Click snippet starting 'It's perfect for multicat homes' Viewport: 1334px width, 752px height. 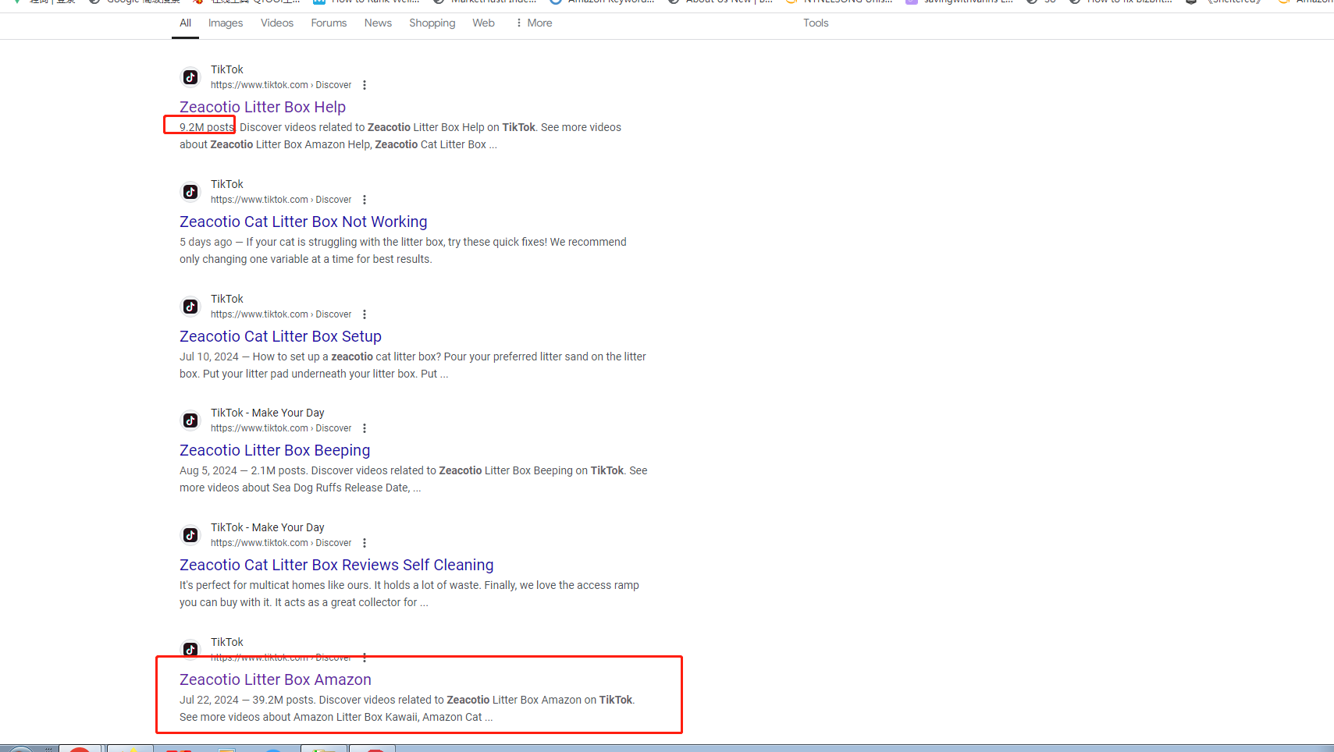(409, 594)
